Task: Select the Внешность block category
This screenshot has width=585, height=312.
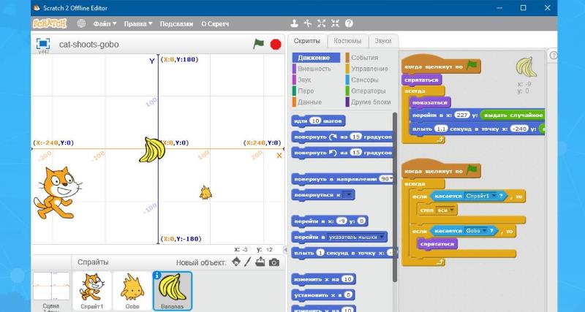Action: point(314,69)
